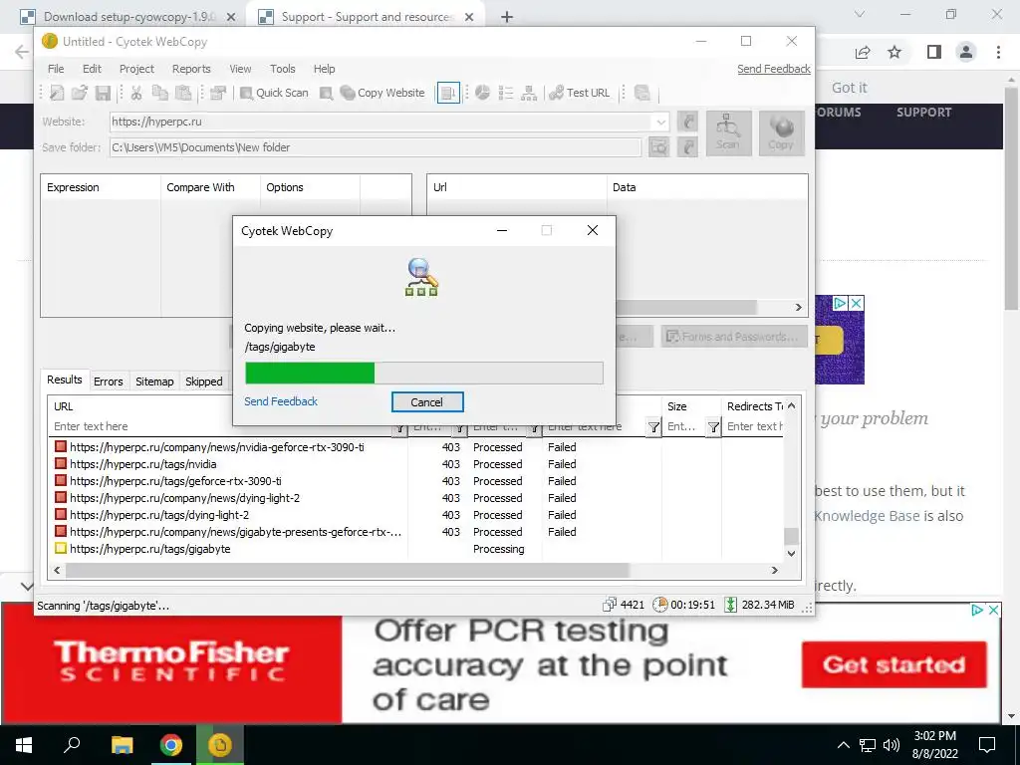Click the New project toolbar icon
Screen dimensions: 1020x765
pos(57,93)
